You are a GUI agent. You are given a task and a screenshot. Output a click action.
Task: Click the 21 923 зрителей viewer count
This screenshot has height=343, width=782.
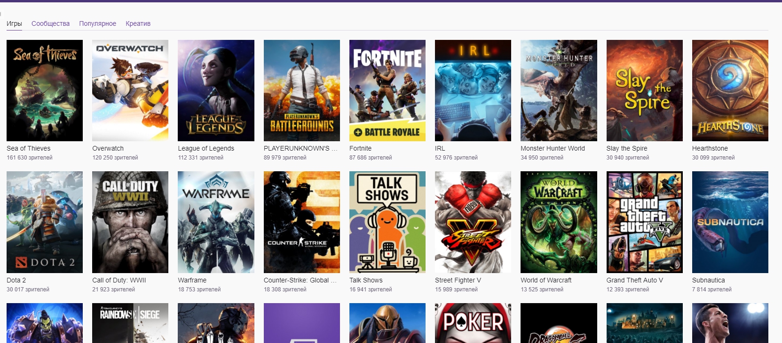(x=113, y=290)
